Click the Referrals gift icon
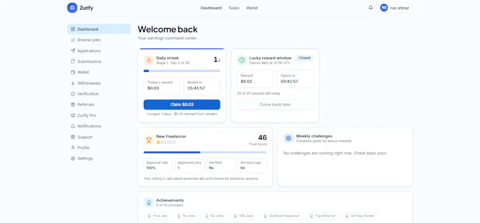Image resolution: width=480 pixels, height=223 pixels. point(73,105)
